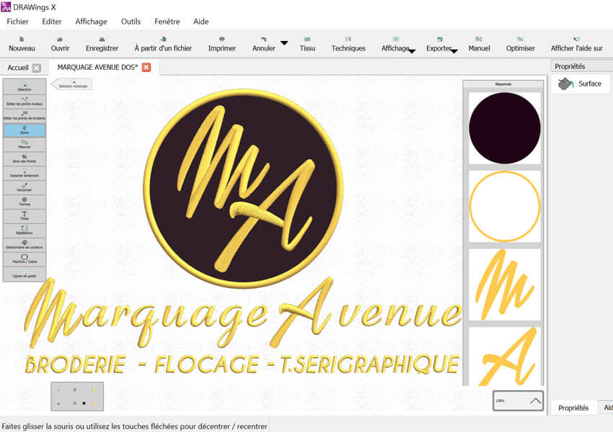Expand the Affichage toolbar dropdown
Screen dimensions: 613x432
(411, 50)
